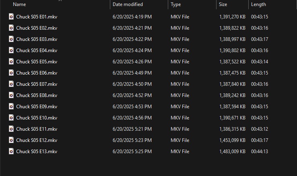297x176 pixels.
Task: Select the Chuck S05 E04.mkv file name
Action: point(37,51)
